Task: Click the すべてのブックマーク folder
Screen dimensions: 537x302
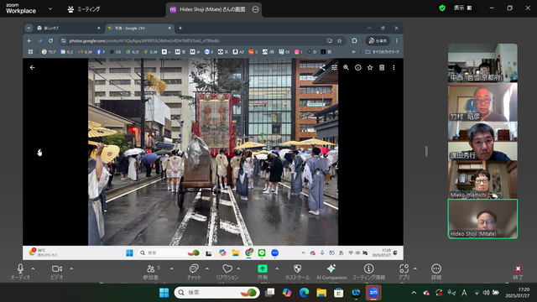Action: [x=383, y=52]
